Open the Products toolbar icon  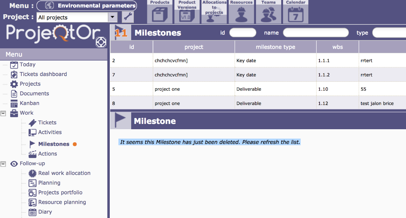click(160, 12)
